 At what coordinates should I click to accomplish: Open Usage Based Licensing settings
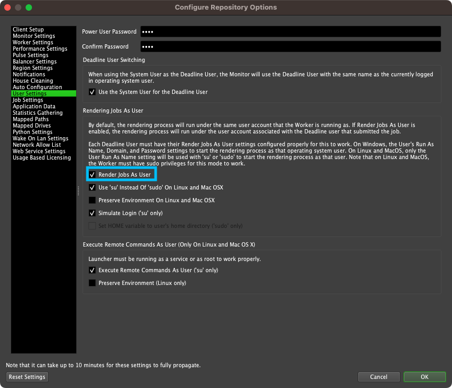point(44,157)
